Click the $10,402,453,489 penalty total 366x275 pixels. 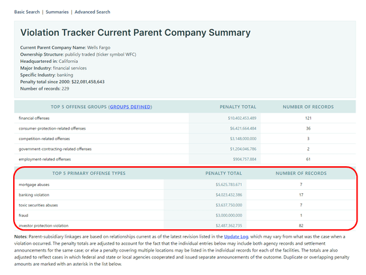click(242, 118)
